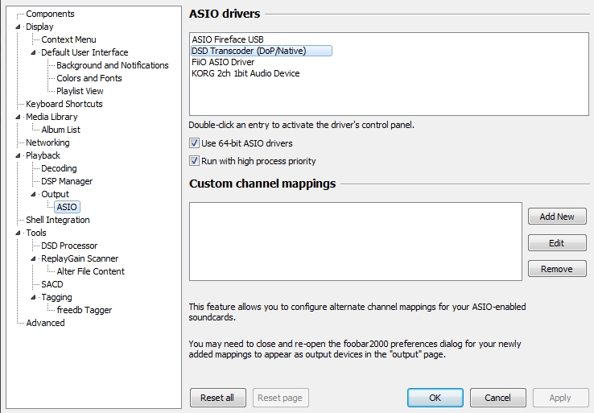Image resolution: width=594 pixels, height=413 pixels.
Task: Open the DSP Manager page
Action: (67, 181)
